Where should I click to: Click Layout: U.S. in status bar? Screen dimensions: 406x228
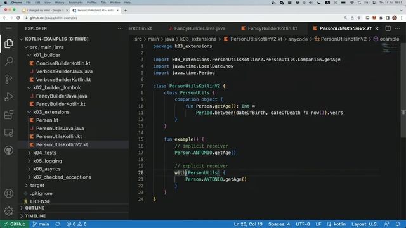364,224
